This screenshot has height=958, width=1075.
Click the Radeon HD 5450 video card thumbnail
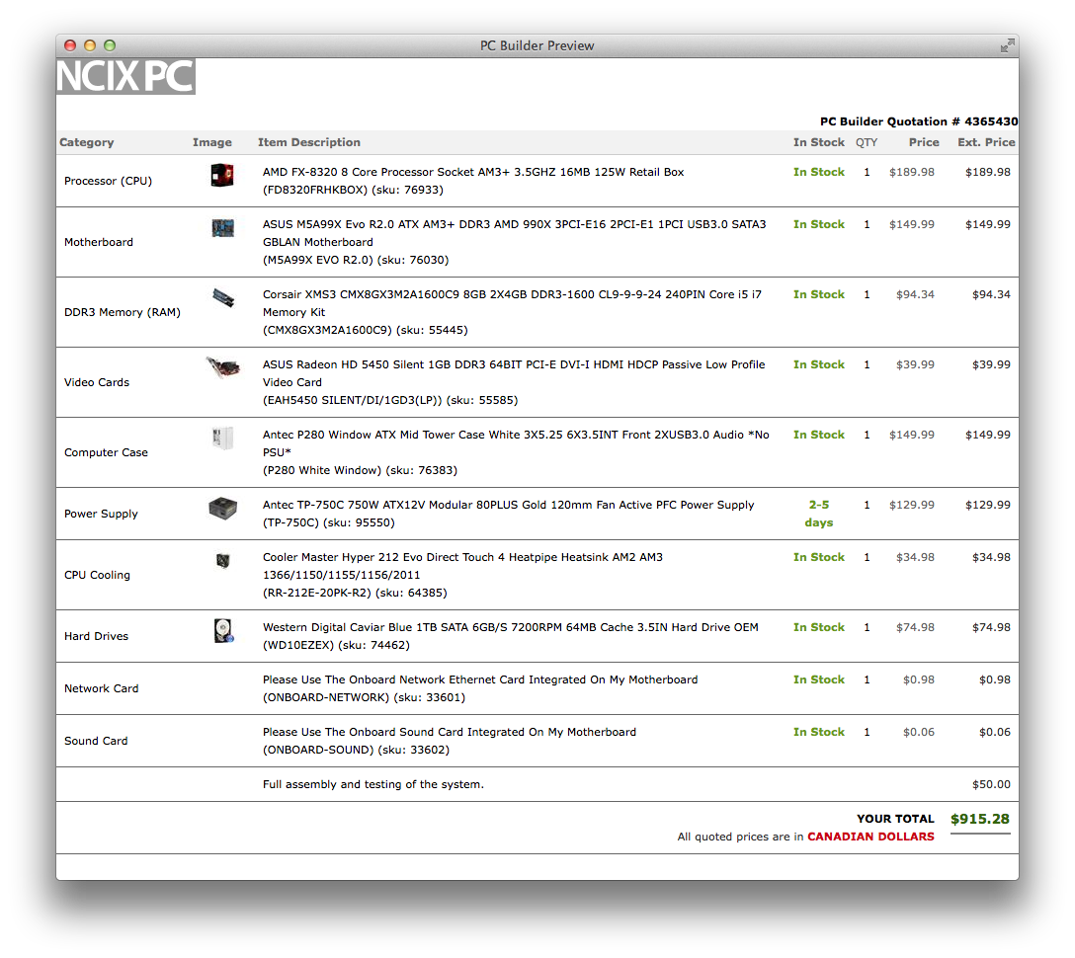[x=223, y=367]
